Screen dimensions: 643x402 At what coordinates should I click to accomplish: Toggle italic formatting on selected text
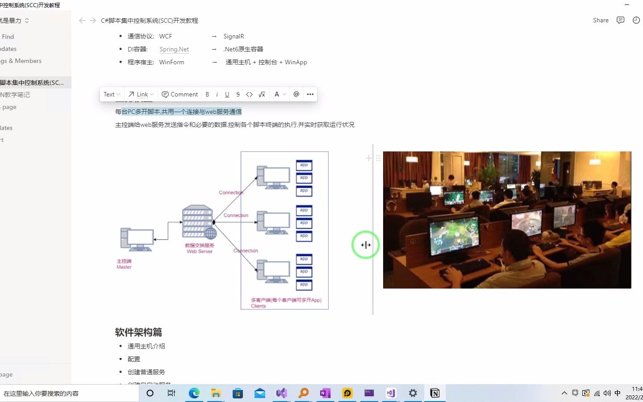point(217,94)
